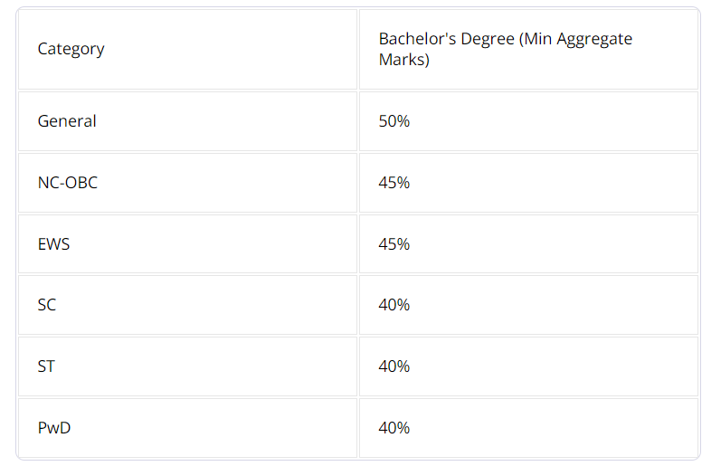The image size is (721, 466).
Task: Select the 45% value beside NC-OBC
Action: (394, 183)
